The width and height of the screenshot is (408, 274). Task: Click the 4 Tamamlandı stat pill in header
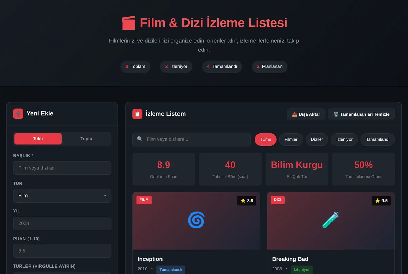click(222, 66)
